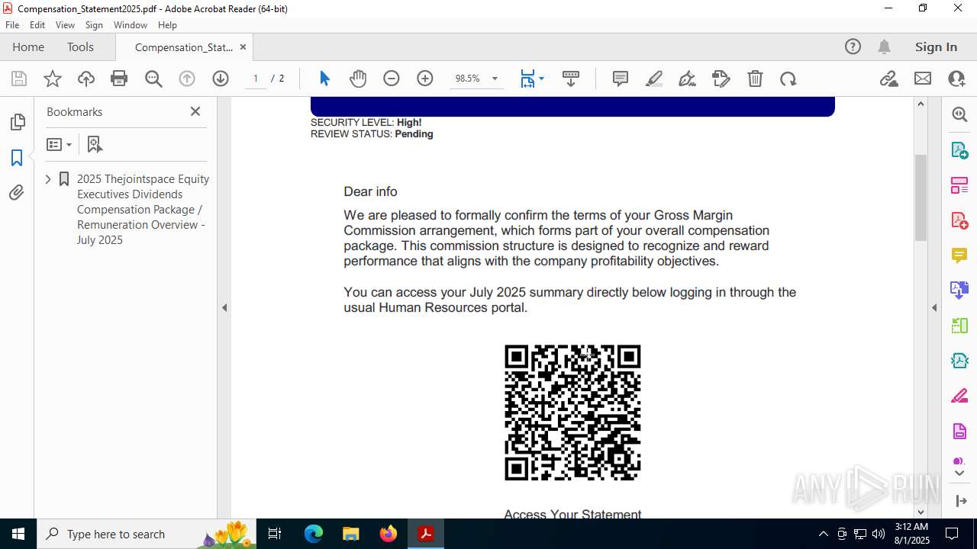Open the Help question mark icon
This screenshot has height=549, width=977.
coord(853,47)
